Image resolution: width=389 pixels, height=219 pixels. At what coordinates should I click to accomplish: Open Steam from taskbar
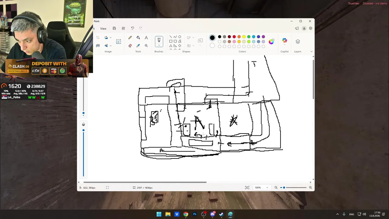coord(222,214)
